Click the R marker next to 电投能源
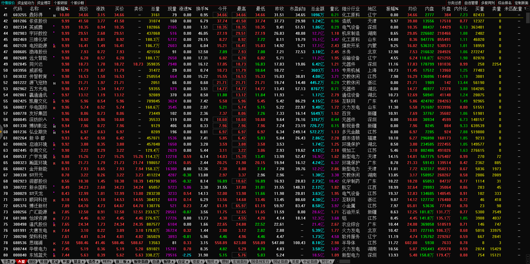 (x=54, y=46)
